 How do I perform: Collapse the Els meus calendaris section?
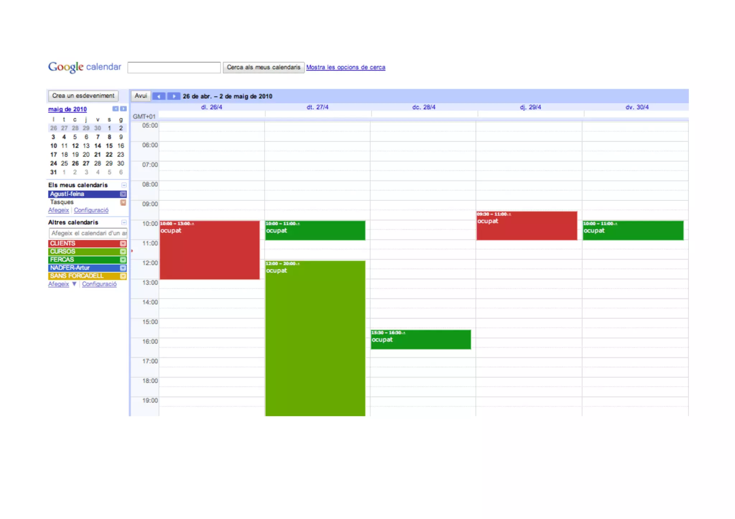pos(124,185)
